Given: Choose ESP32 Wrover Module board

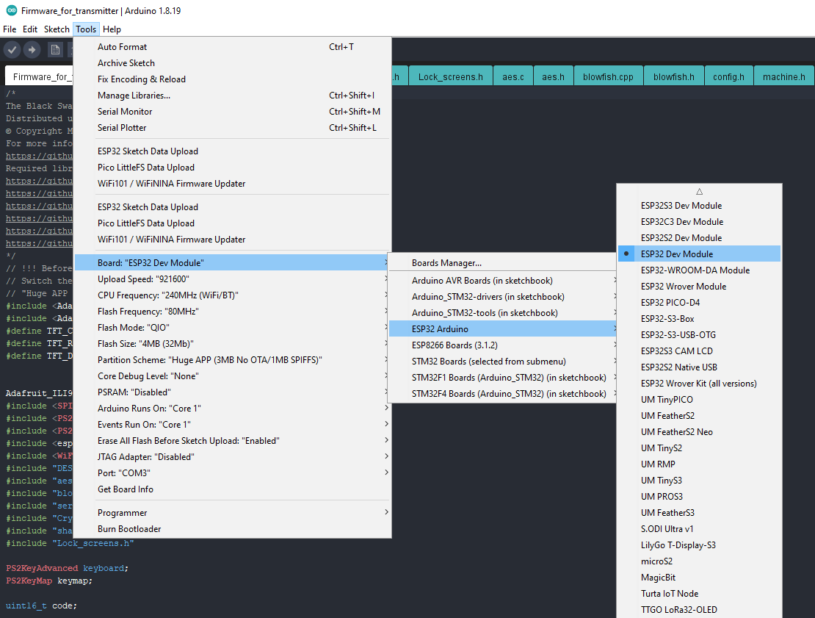Looking at the screenshot, I should (699, 286).
